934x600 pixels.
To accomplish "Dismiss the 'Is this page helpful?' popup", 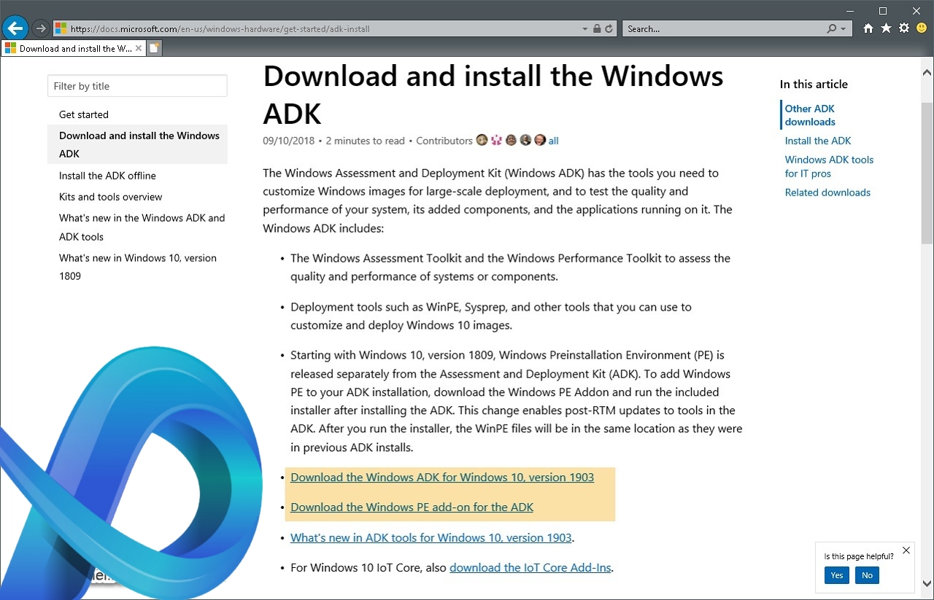I will click(x=906, y=550).
